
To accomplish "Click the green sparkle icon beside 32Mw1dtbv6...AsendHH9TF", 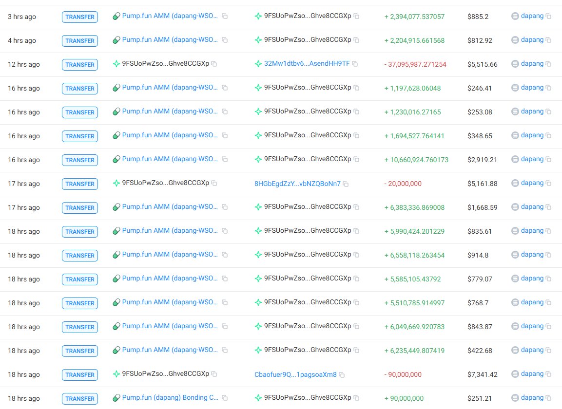I will point(258,64).
